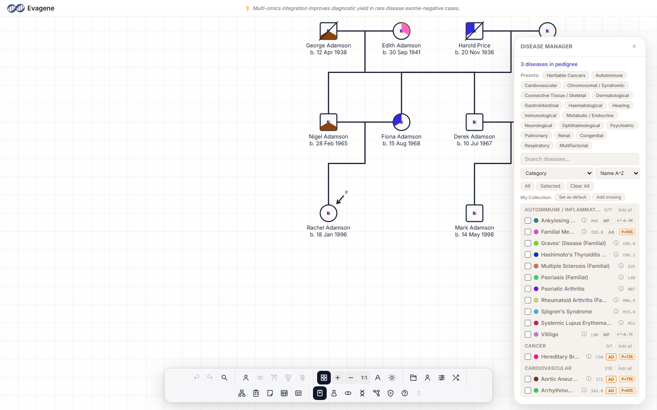Image resolution: width=657 pixels, height=410 pixels.
Task: Select George Adamson's pedigree square
Action: click(x=328, y=31)
